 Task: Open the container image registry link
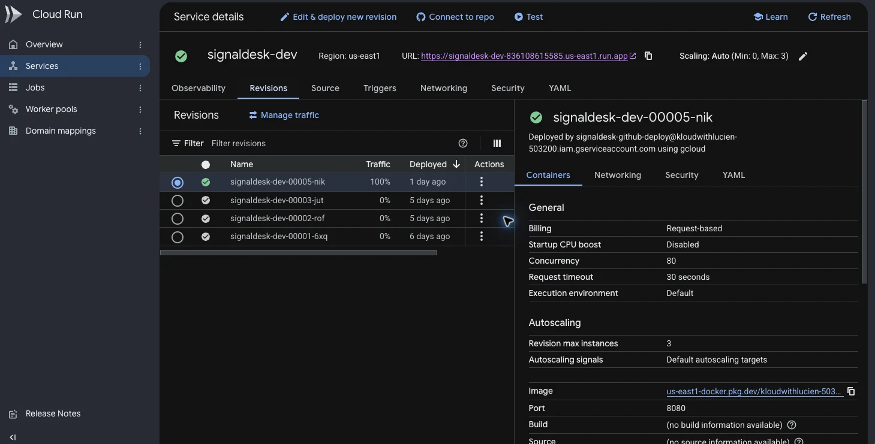pyautogui.click(x=754, y=391)
